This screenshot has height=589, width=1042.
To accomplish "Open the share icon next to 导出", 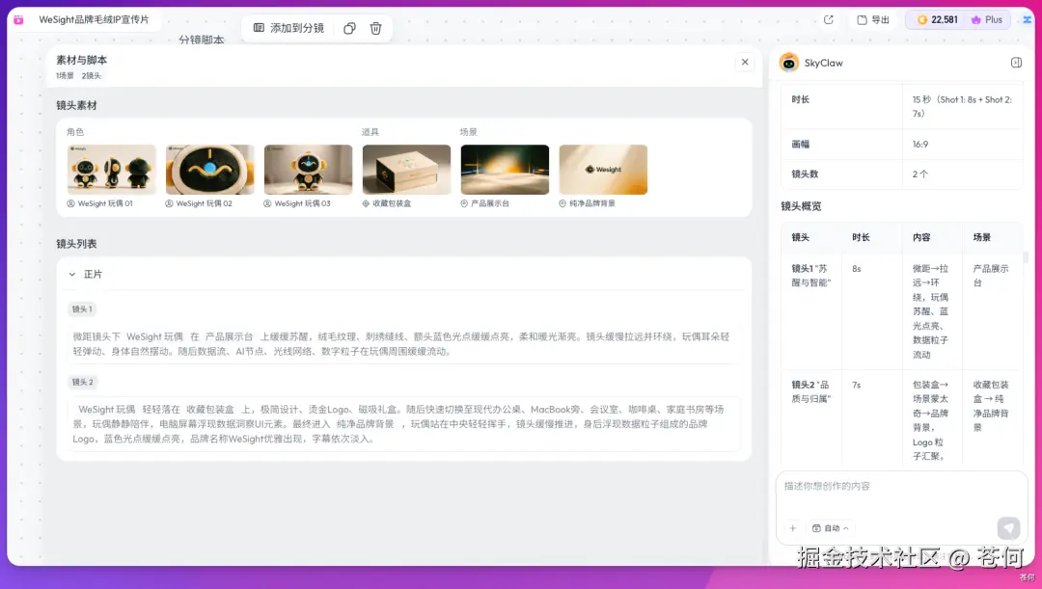I will [x=829, y=20].
